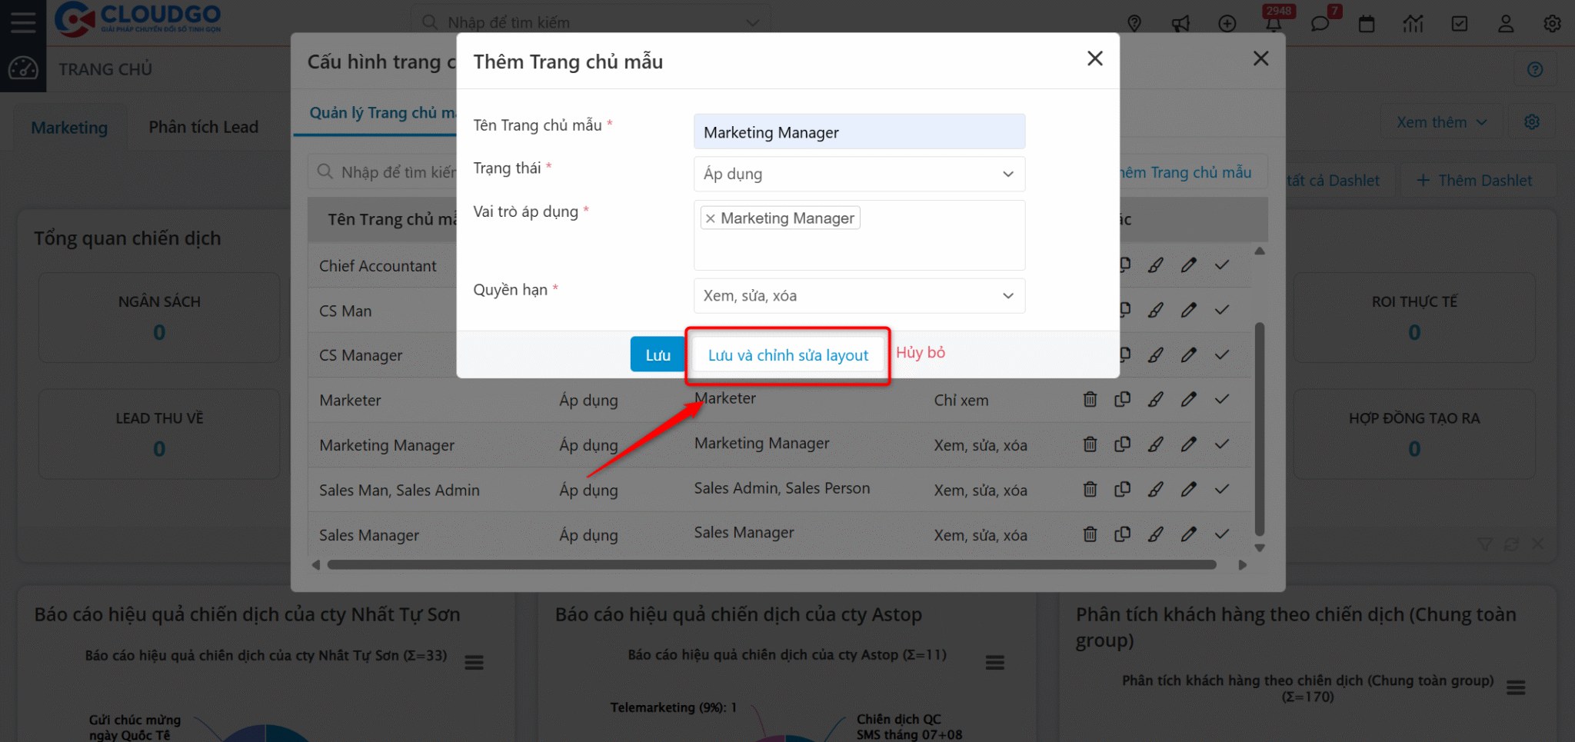Switch to the Phân tích Lead tab
Viewport: 1575px width, 742px height.
coord(204,127)
